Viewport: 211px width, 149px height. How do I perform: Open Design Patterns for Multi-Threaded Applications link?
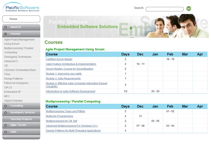pyautogui.click(x=73, y=131)
